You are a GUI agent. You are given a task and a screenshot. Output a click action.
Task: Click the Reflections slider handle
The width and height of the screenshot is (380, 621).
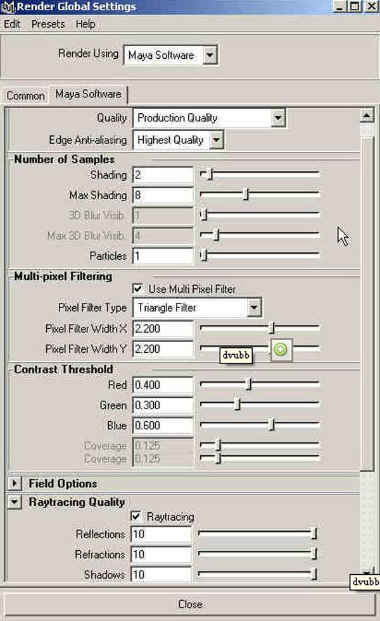pyautogui.click(x=313, y=534)
